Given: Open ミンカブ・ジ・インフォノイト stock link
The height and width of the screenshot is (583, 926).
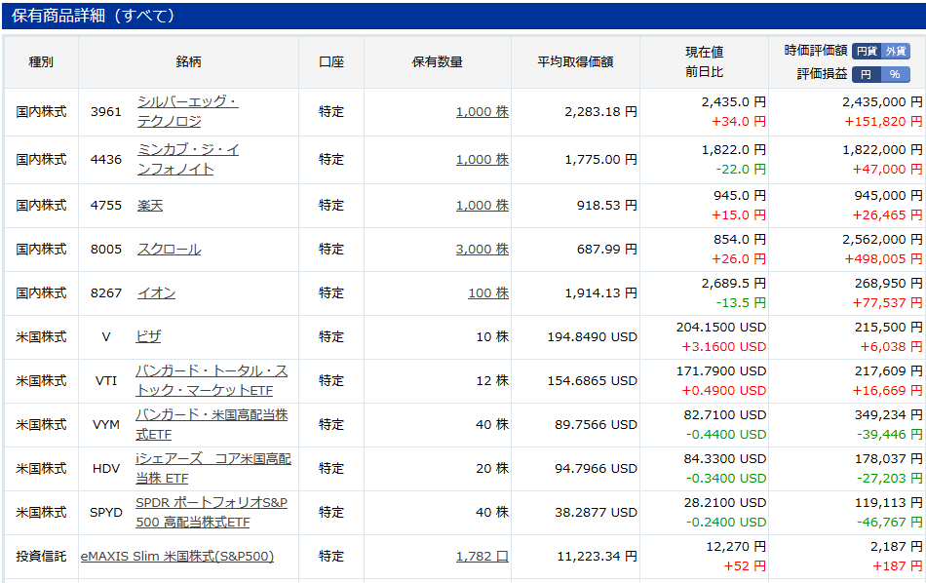Looking at the screenshot, I should pyautogui.click(x=188, y=159).
